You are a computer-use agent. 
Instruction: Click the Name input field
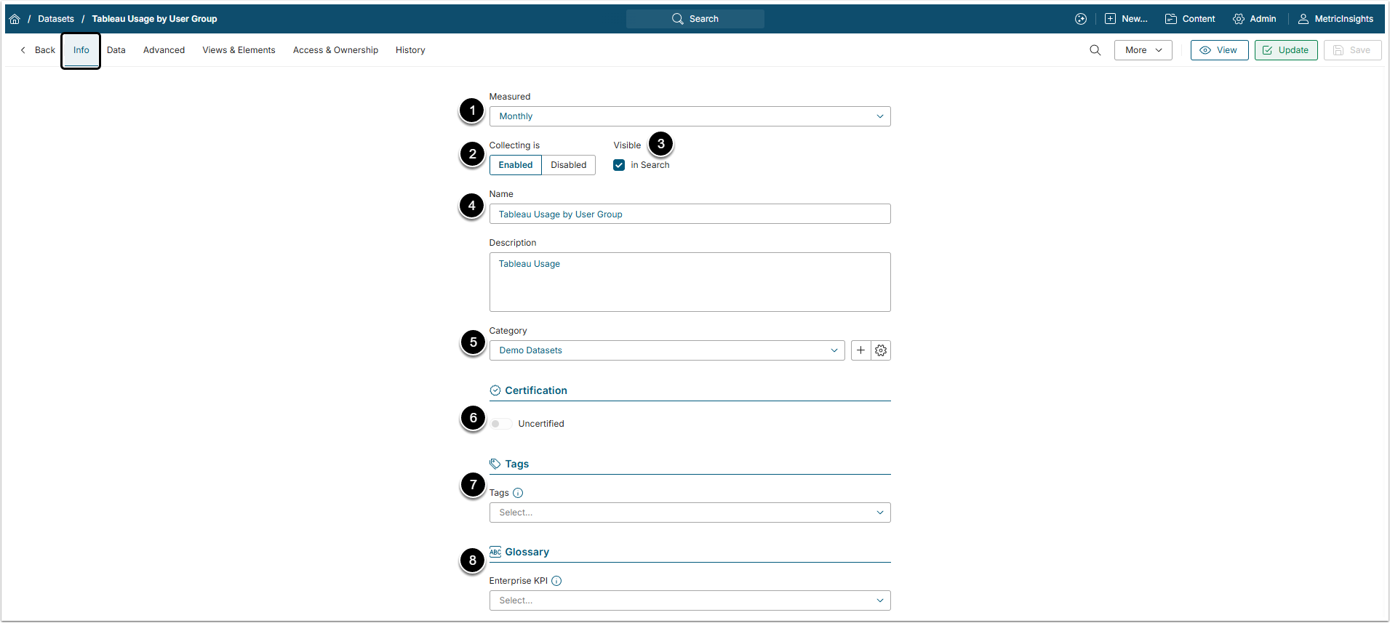pyautogui.click(x=690, y=214)
